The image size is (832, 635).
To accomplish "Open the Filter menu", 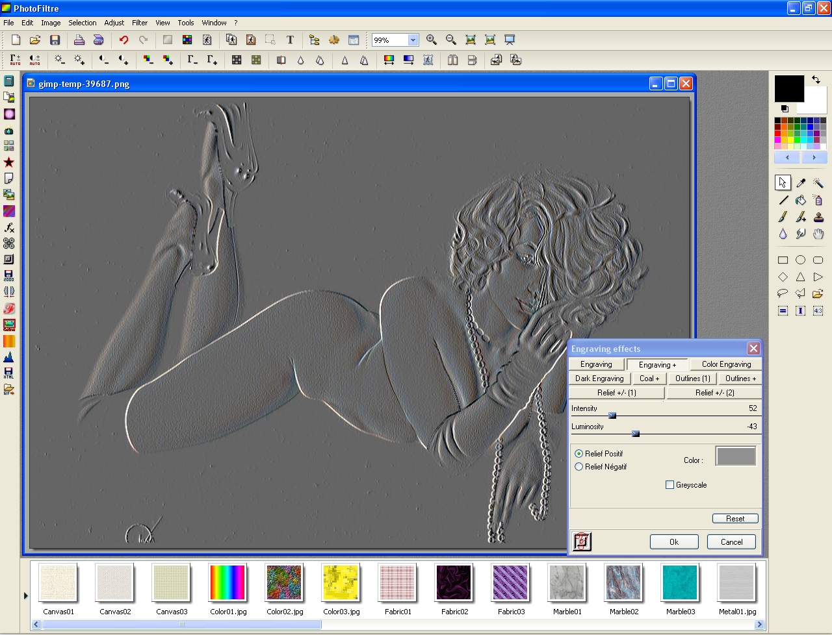I will (140, 23).
